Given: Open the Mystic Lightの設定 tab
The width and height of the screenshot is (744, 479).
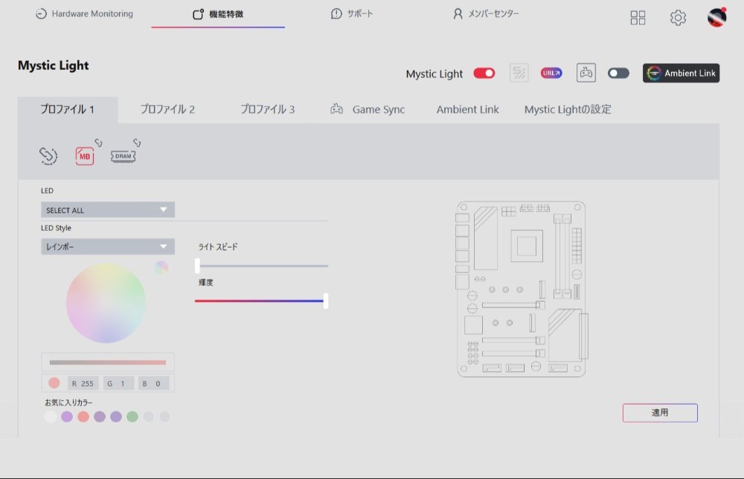Looking at the screenshot, I should pyautogui.click(x=568, y=109).
